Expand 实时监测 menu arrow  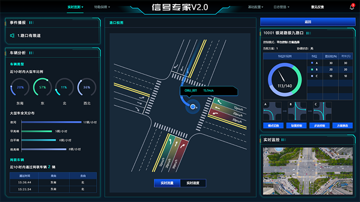(82, 7)
